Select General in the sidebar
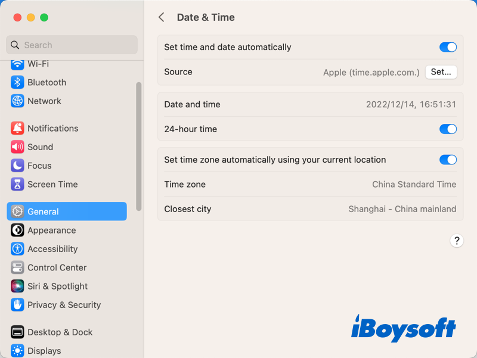The image size is (477, 358). (67, 211)
